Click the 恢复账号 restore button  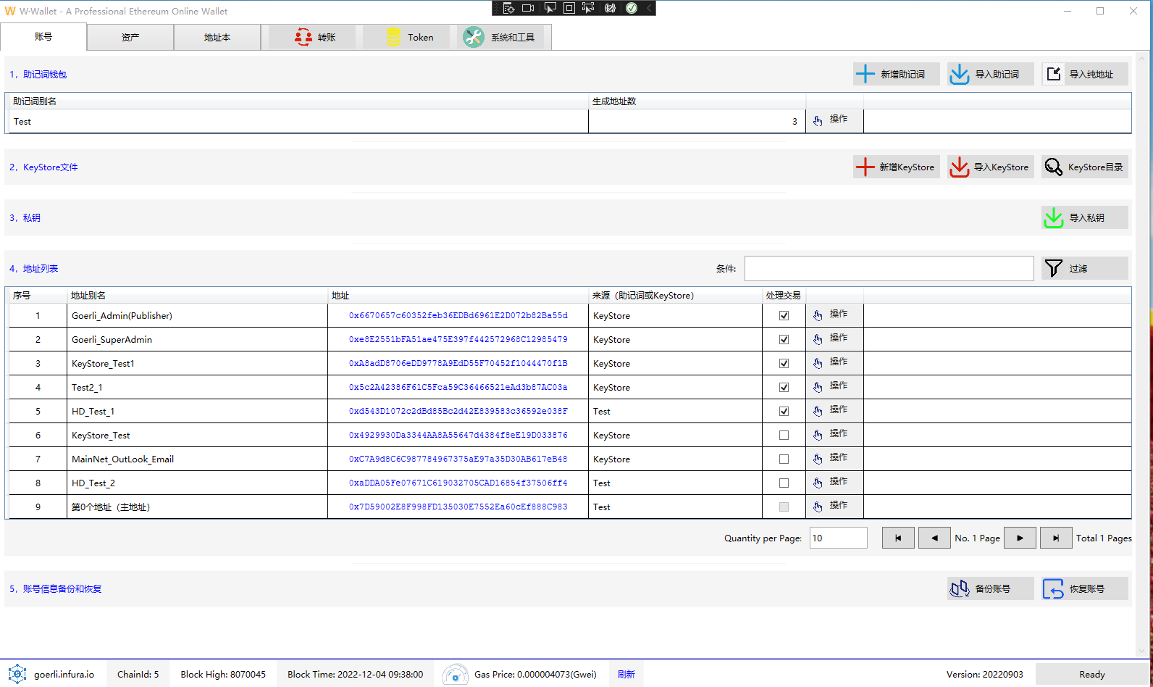1085,588
